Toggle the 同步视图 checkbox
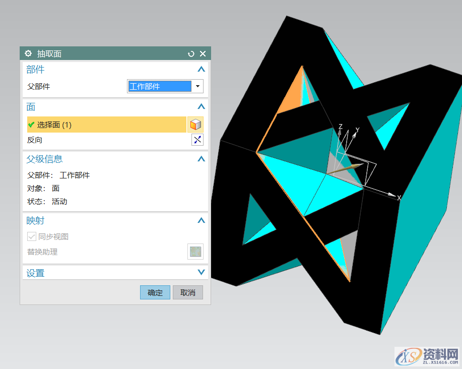The image size is (462, 369). [x=32, y=236]
